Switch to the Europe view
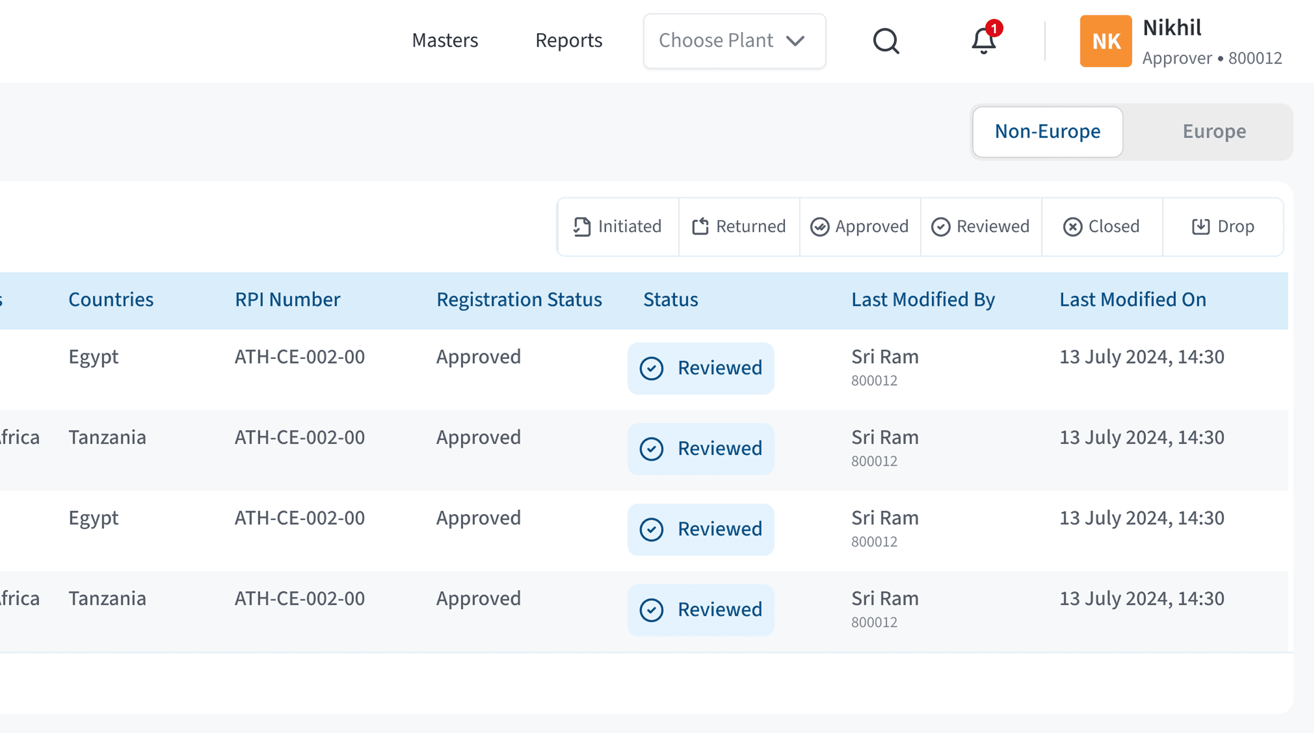Screen dimensions: 1314x733 point(1214,132)
